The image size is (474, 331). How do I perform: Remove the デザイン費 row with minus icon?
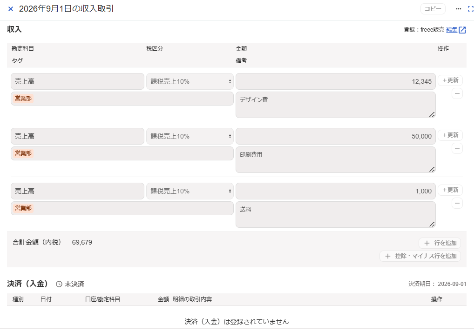457,93
